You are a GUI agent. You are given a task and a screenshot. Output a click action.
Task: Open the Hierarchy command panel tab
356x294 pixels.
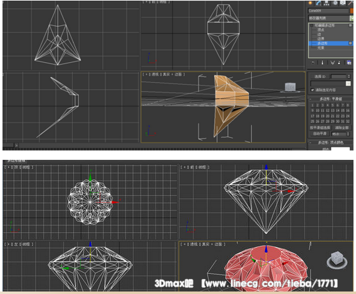(327, 3)
